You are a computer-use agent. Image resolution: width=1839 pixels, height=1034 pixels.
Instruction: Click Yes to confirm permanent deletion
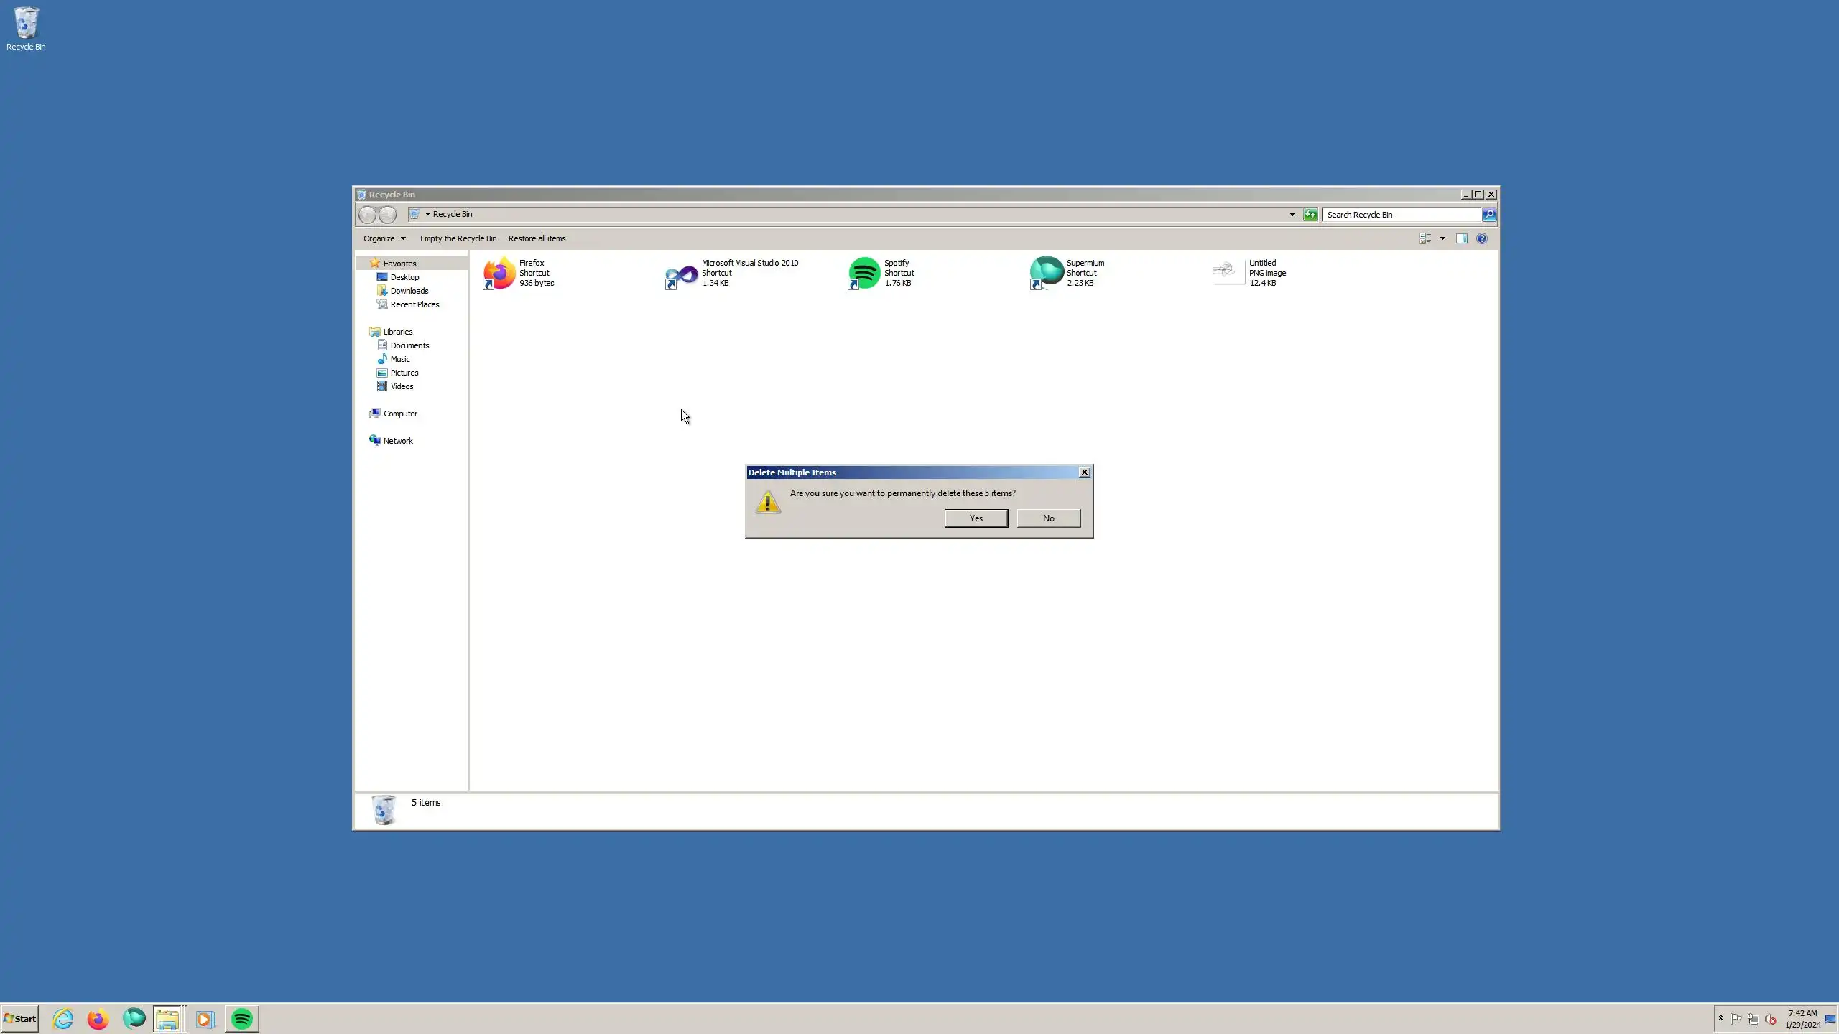click(x=976, y=518)
